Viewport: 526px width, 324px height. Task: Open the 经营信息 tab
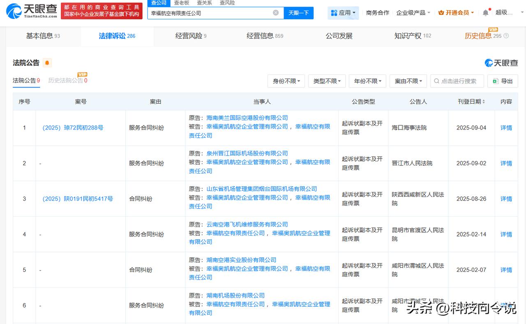[x=265, y=36]
